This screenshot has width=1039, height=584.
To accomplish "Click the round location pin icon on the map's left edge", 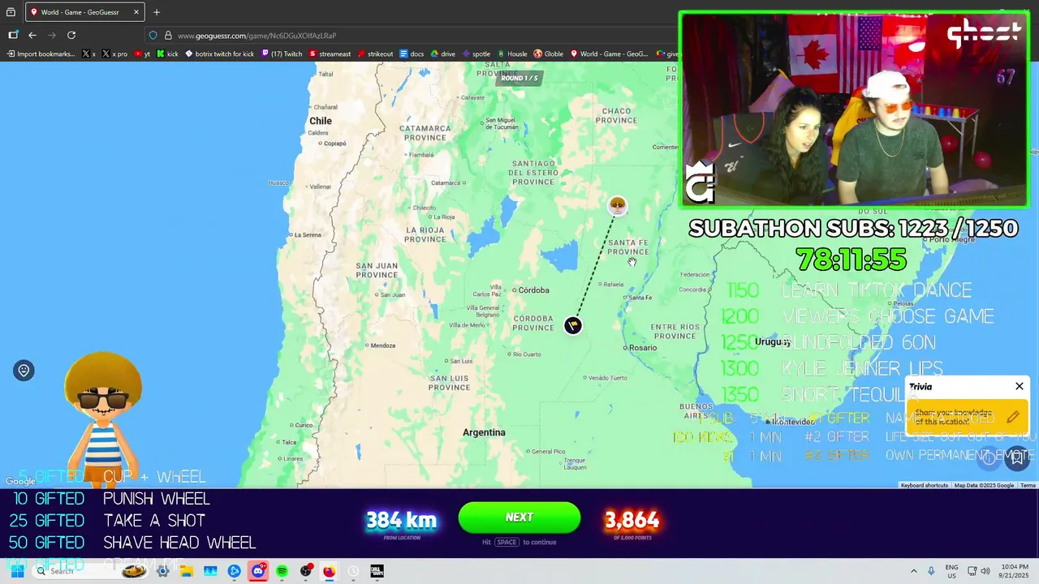I will (24, 371).
